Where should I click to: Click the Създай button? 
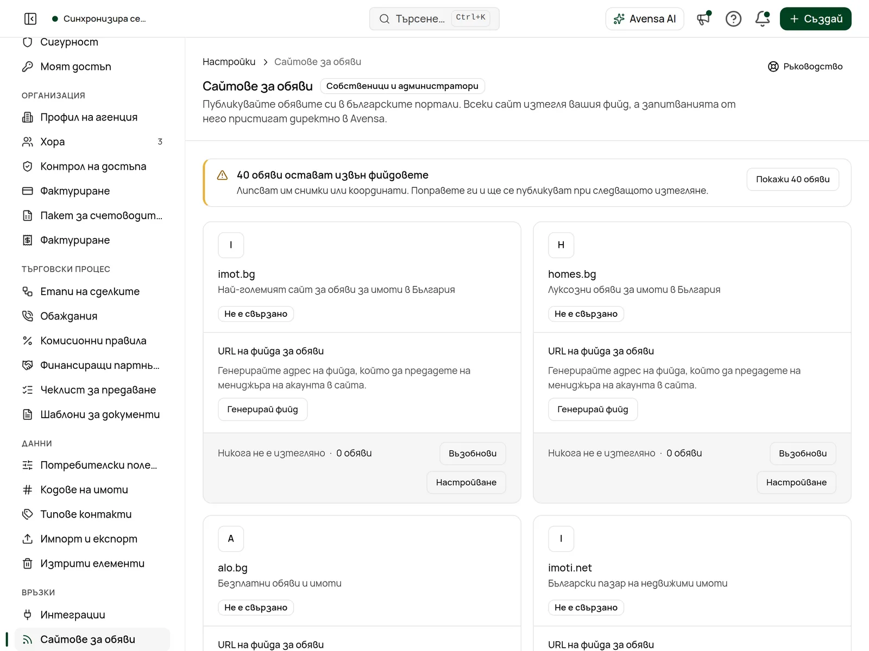(x=816, y=19)
